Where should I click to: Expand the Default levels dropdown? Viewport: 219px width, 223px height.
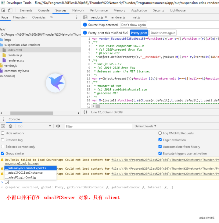[145, 126]
